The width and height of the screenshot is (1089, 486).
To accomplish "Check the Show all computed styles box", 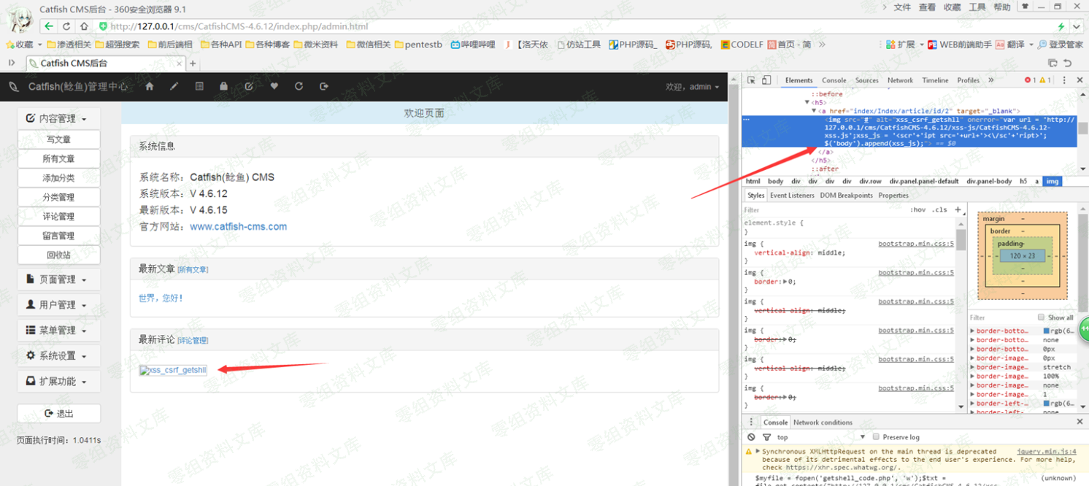I will [x=1041, y=317].
